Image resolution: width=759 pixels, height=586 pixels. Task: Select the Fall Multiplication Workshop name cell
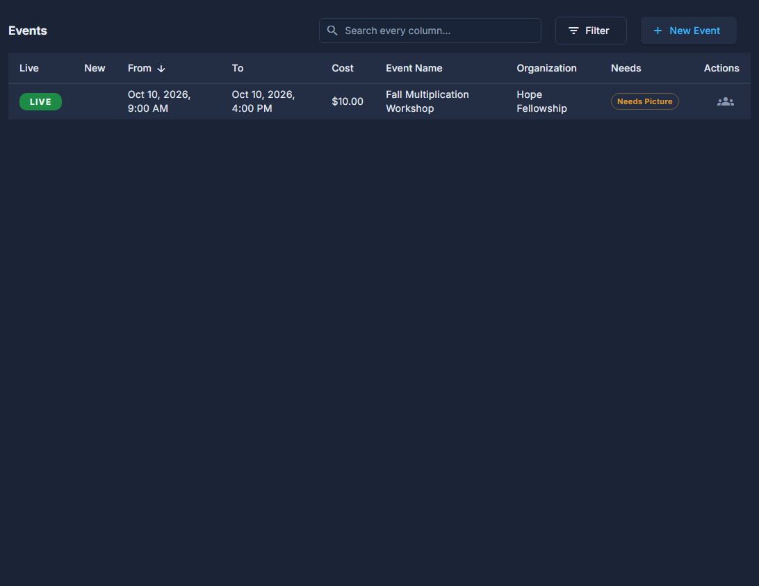tap(427, 101)
